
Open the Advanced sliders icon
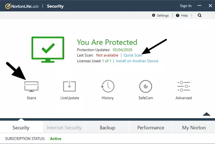184,86
